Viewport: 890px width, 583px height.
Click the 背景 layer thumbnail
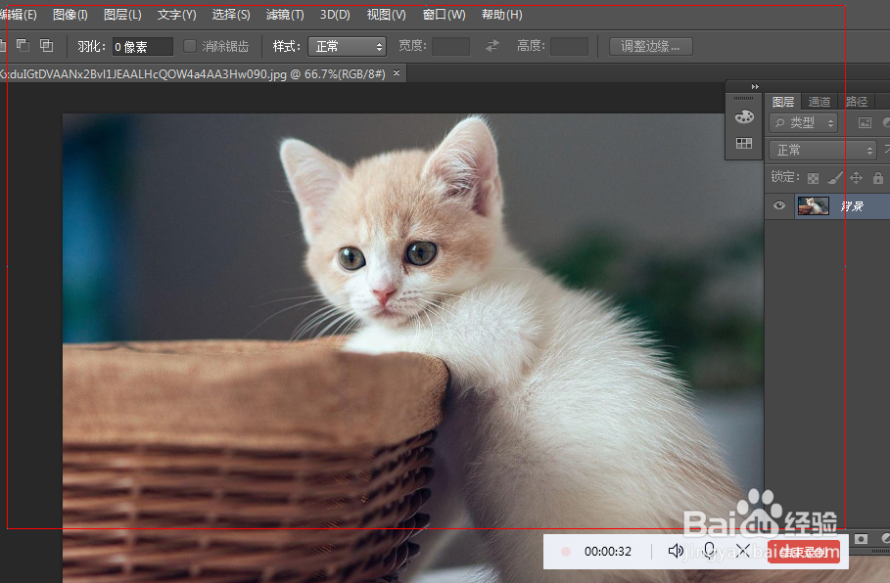(x=814, y=205)
